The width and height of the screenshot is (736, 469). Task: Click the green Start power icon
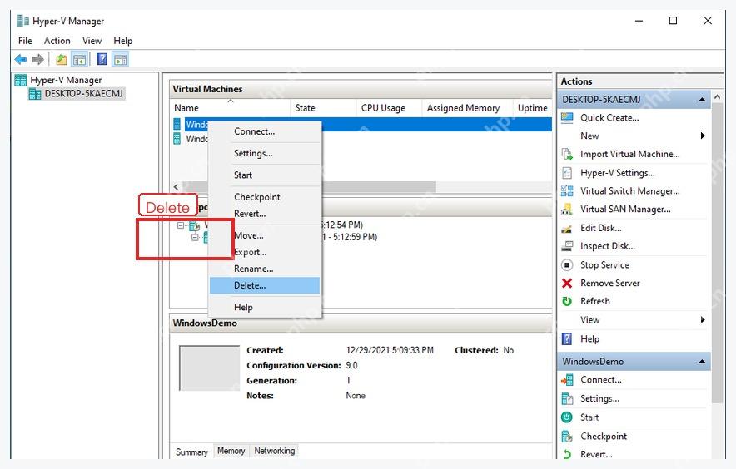coord(567,417)
